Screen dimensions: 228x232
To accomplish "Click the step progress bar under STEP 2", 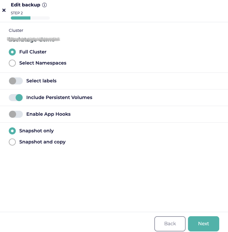I will (x=30, y=18).
